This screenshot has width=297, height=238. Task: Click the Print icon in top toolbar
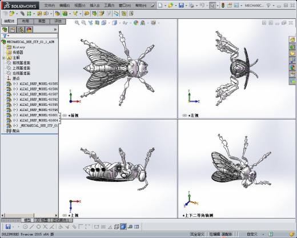point(191,5)
